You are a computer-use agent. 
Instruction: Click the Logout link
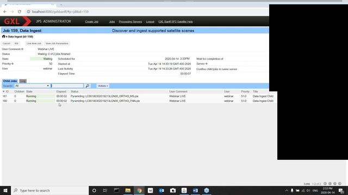tap(150, 22)
